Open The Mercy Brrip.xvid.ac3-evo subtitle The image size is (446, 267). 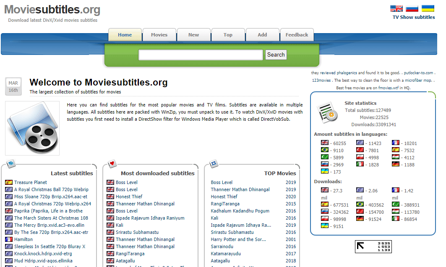point(49,225)
